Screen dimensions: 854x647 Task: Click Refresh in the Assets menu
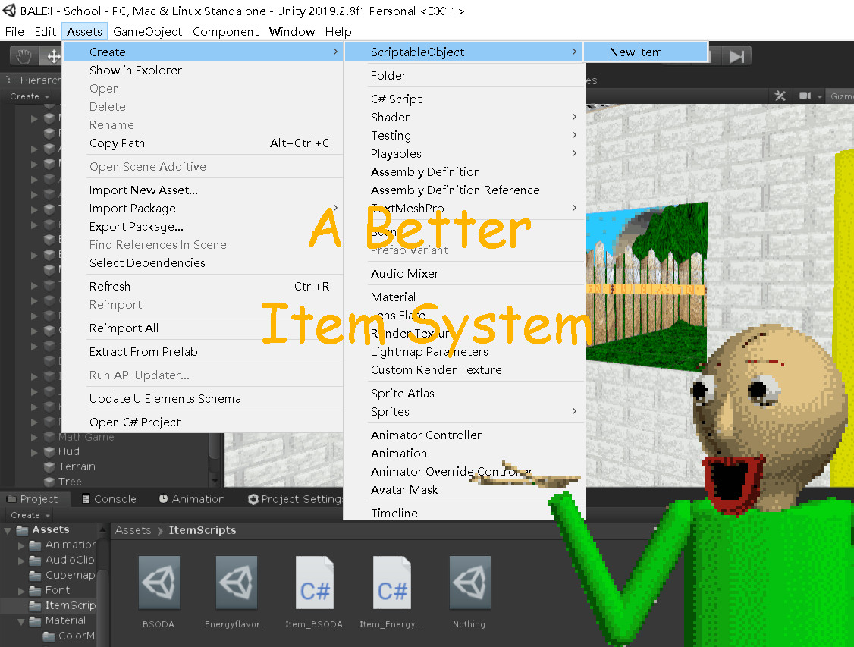pos(109,286)
